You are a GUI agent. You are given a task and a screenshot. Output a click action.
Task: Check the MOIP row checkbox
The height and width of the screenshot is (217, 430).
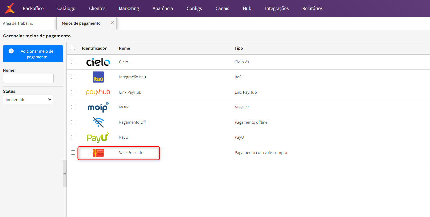click(x=73, y=107)
